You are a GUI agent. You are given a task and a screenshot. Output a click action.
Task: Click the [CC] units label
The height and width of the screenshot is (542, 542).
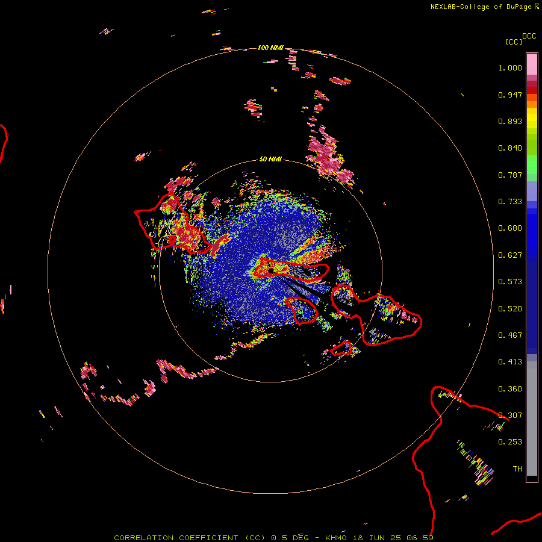tap(514, 42)
